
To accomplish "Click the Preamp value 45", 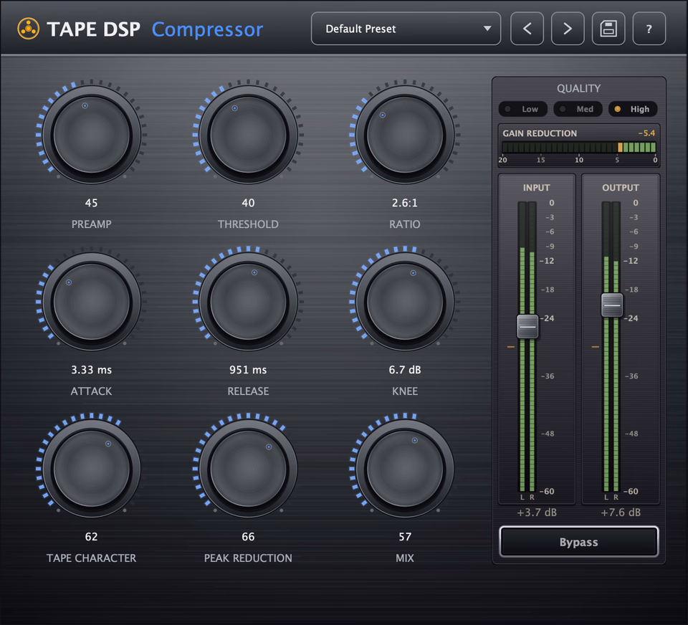I will [91, 203].
